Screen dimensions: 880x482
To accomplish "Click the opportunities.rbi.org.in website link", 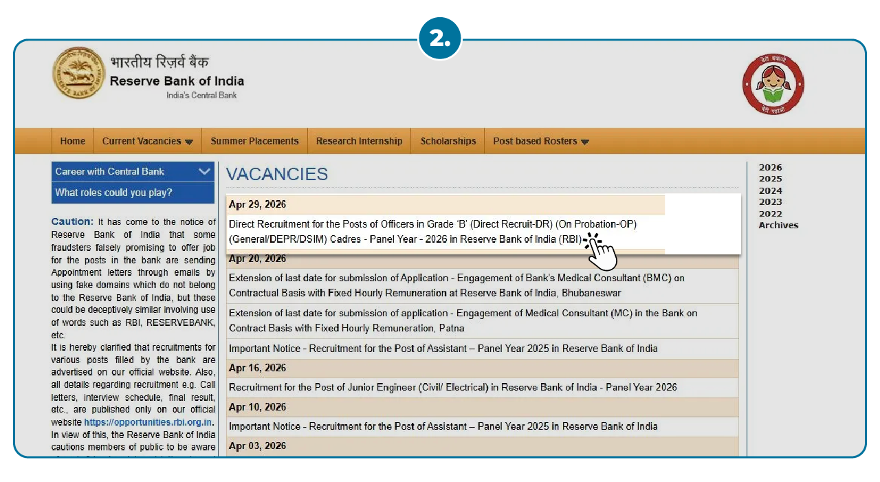I will pos(148,422).
